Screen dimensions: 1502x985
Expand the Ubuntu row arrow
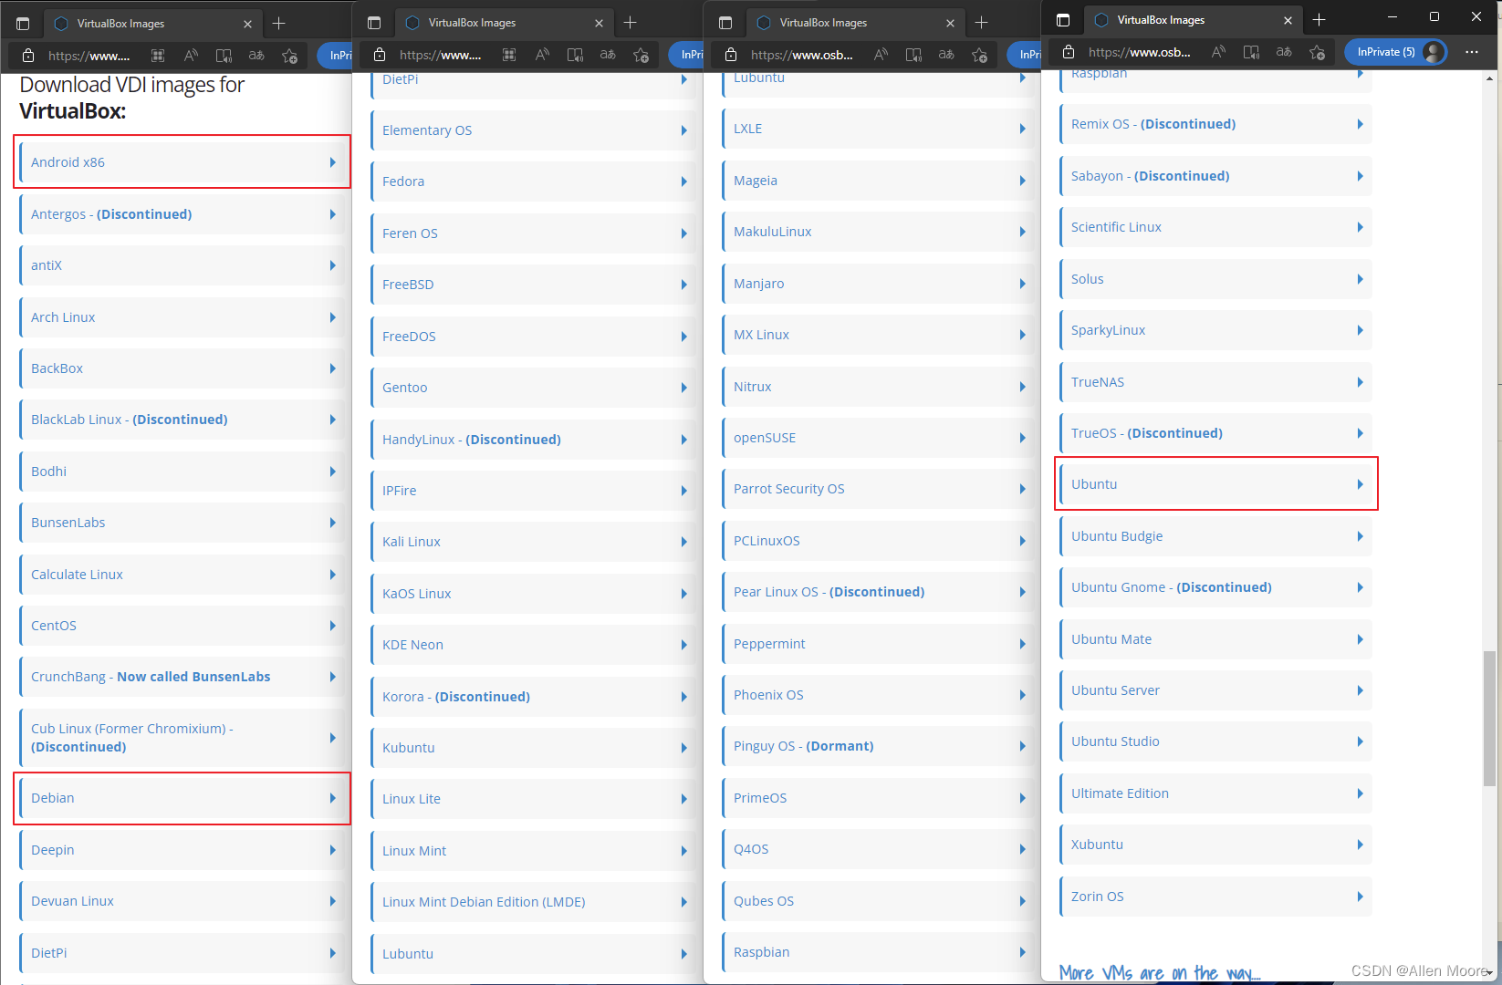[1360, 484]
